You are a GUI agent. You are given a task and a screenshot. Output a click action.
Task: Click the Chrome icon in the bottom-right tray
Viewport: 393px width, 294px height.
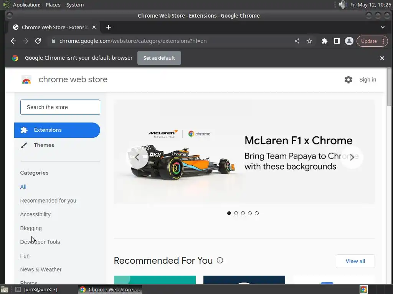point(364,289)
